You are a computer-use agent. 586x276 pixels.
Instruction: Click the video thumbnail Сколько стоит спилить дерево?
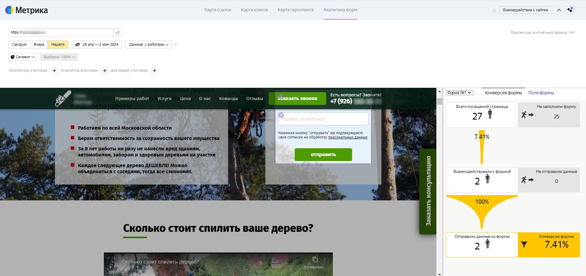click(x=218, y=264)
